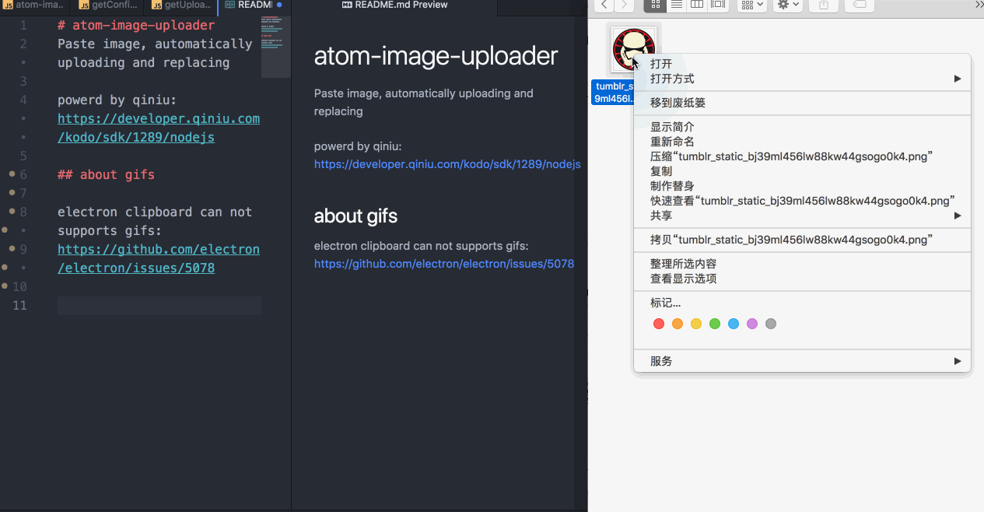Viewport: 984px width, 512px height.
Task: Apply the yellow tag color
Action: [x=696, y=324]
